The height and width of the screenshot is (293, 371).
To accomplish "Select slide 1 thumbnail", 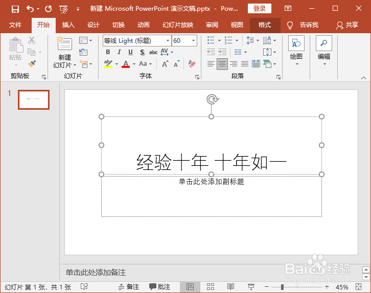I will click(x=34, y=100).
